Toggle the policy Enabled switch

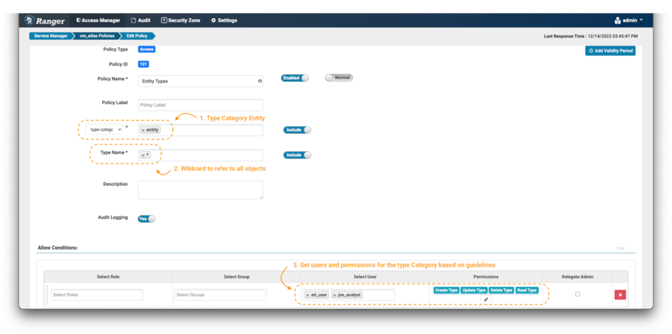[x=295, y=78]
